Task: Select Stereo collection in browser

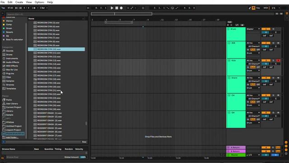Action: [9, 21]
